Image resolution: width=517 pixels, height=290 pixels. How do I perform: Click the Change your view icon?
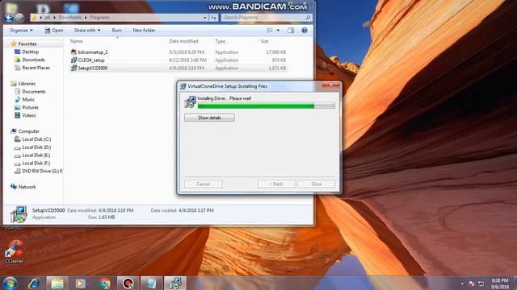pos(270,31)
